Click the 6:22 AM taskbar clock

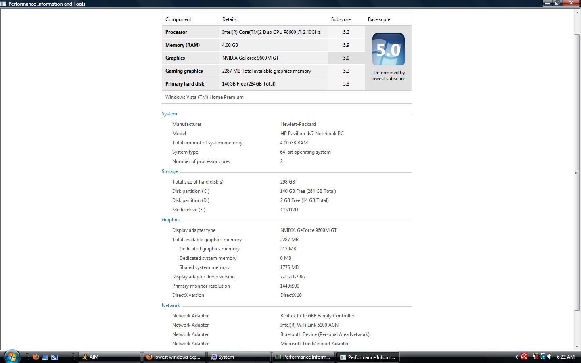click(566, 357)
